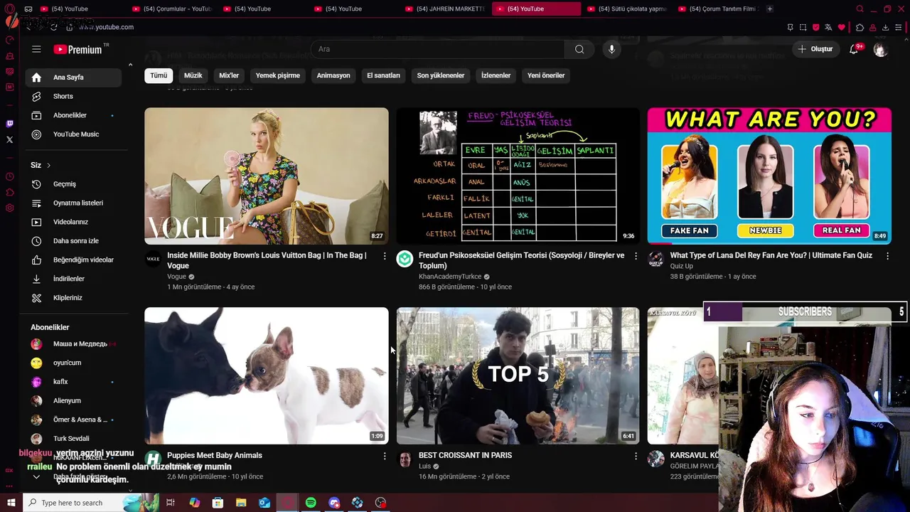The width and height of the screenshot is (910, 512).
Task: Click the Oluştur create button
Action: pyautogui.click(x=815, y=49)
